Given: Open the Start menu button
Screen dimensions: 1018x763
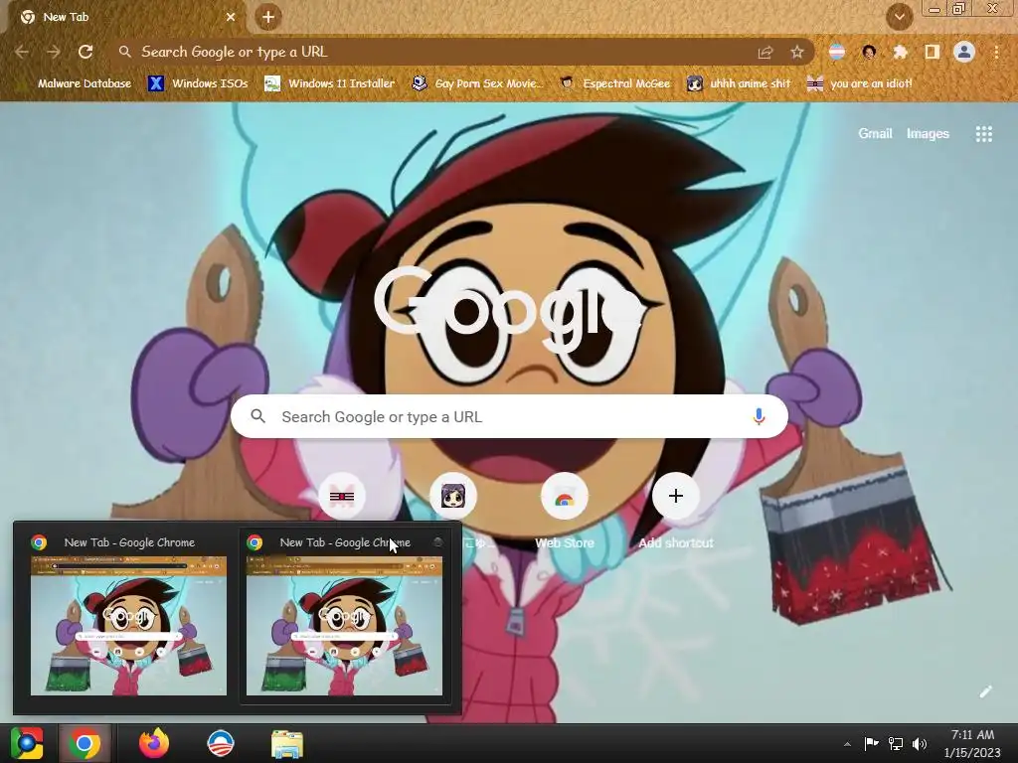Looking at the screenshot, I should [27, 743].
